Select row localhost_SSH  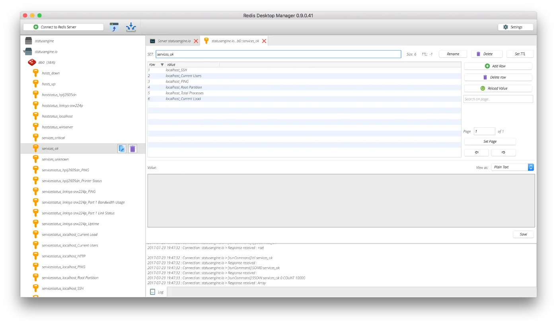(304, 70)
